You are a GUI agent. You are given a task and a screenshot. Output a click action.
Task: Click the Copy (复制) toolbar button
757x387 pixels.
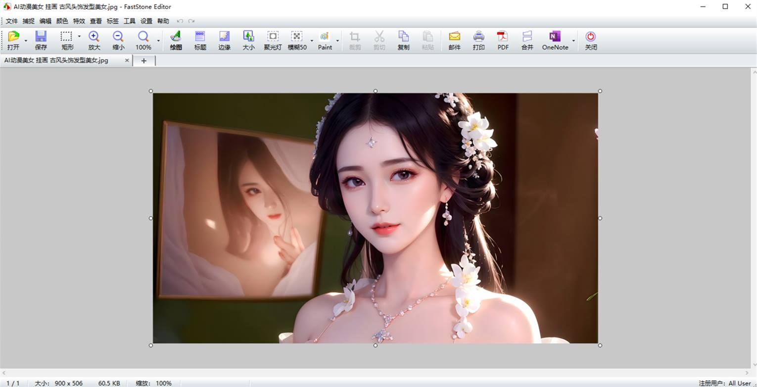403,40
